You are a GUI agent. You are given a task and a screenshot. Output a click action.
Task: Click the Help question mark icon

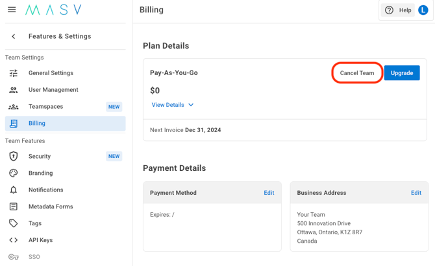coord(389,10)
